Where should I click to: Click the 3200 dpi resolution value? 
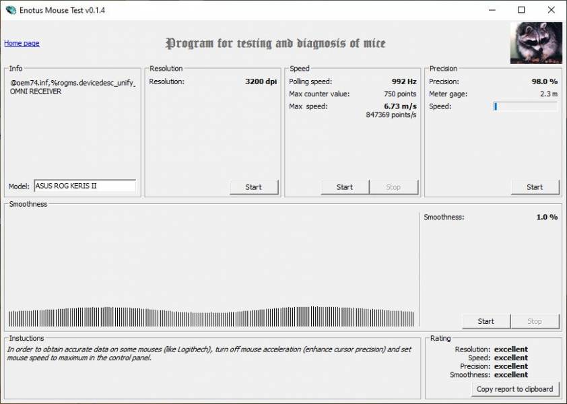(x=261, y=81)
